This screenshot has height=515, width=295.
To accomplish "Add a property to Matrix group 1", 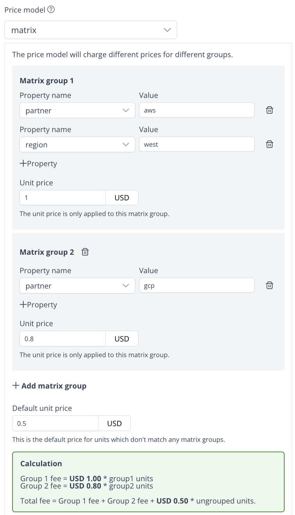I will point(38,163).
